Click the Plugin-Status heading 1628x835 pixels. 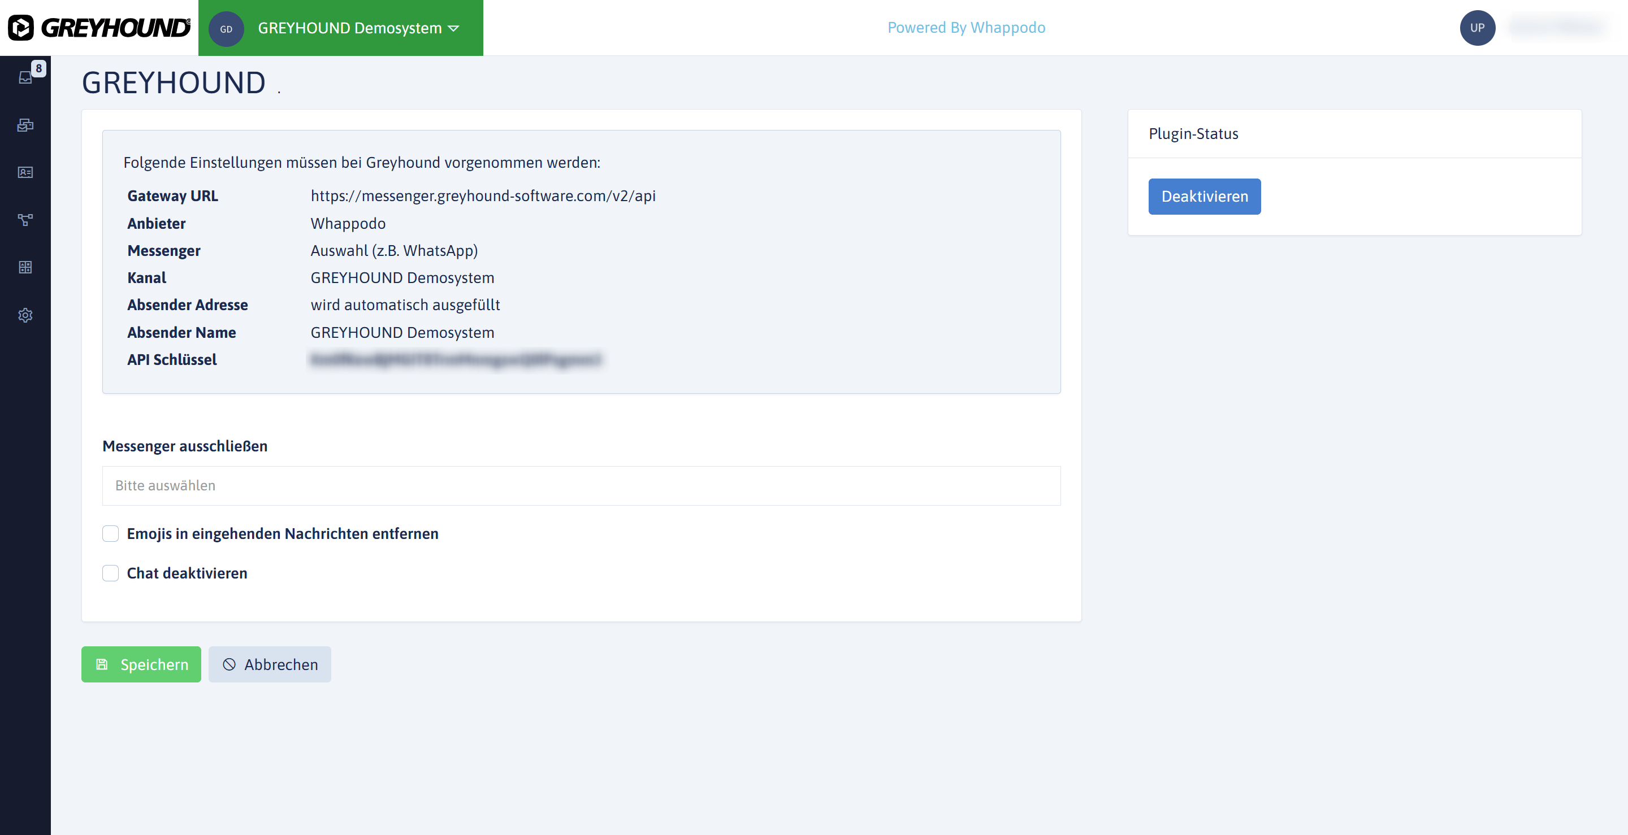(1193, 134)
